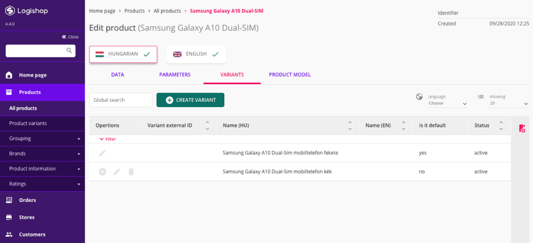Go to Products breadcrumb
The width and height of the screenshot is (533, 243).
tap(135, 11)
